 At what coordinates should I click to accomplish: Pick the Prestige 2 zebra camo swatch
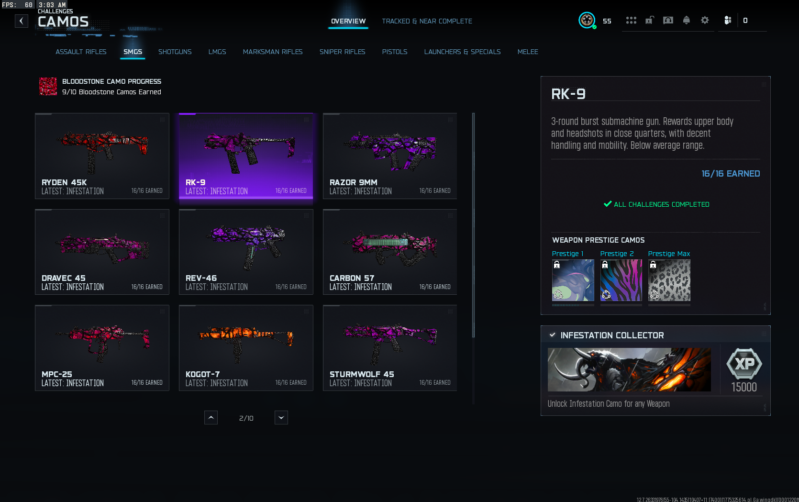coord(621,280)
